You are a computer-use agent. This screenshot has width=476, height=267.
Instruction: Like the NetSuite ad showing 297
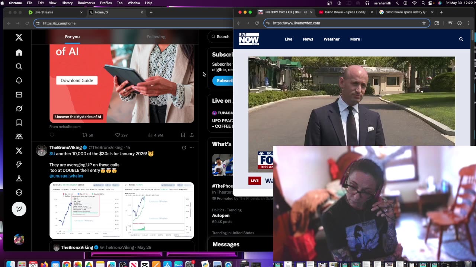[121, 135]
